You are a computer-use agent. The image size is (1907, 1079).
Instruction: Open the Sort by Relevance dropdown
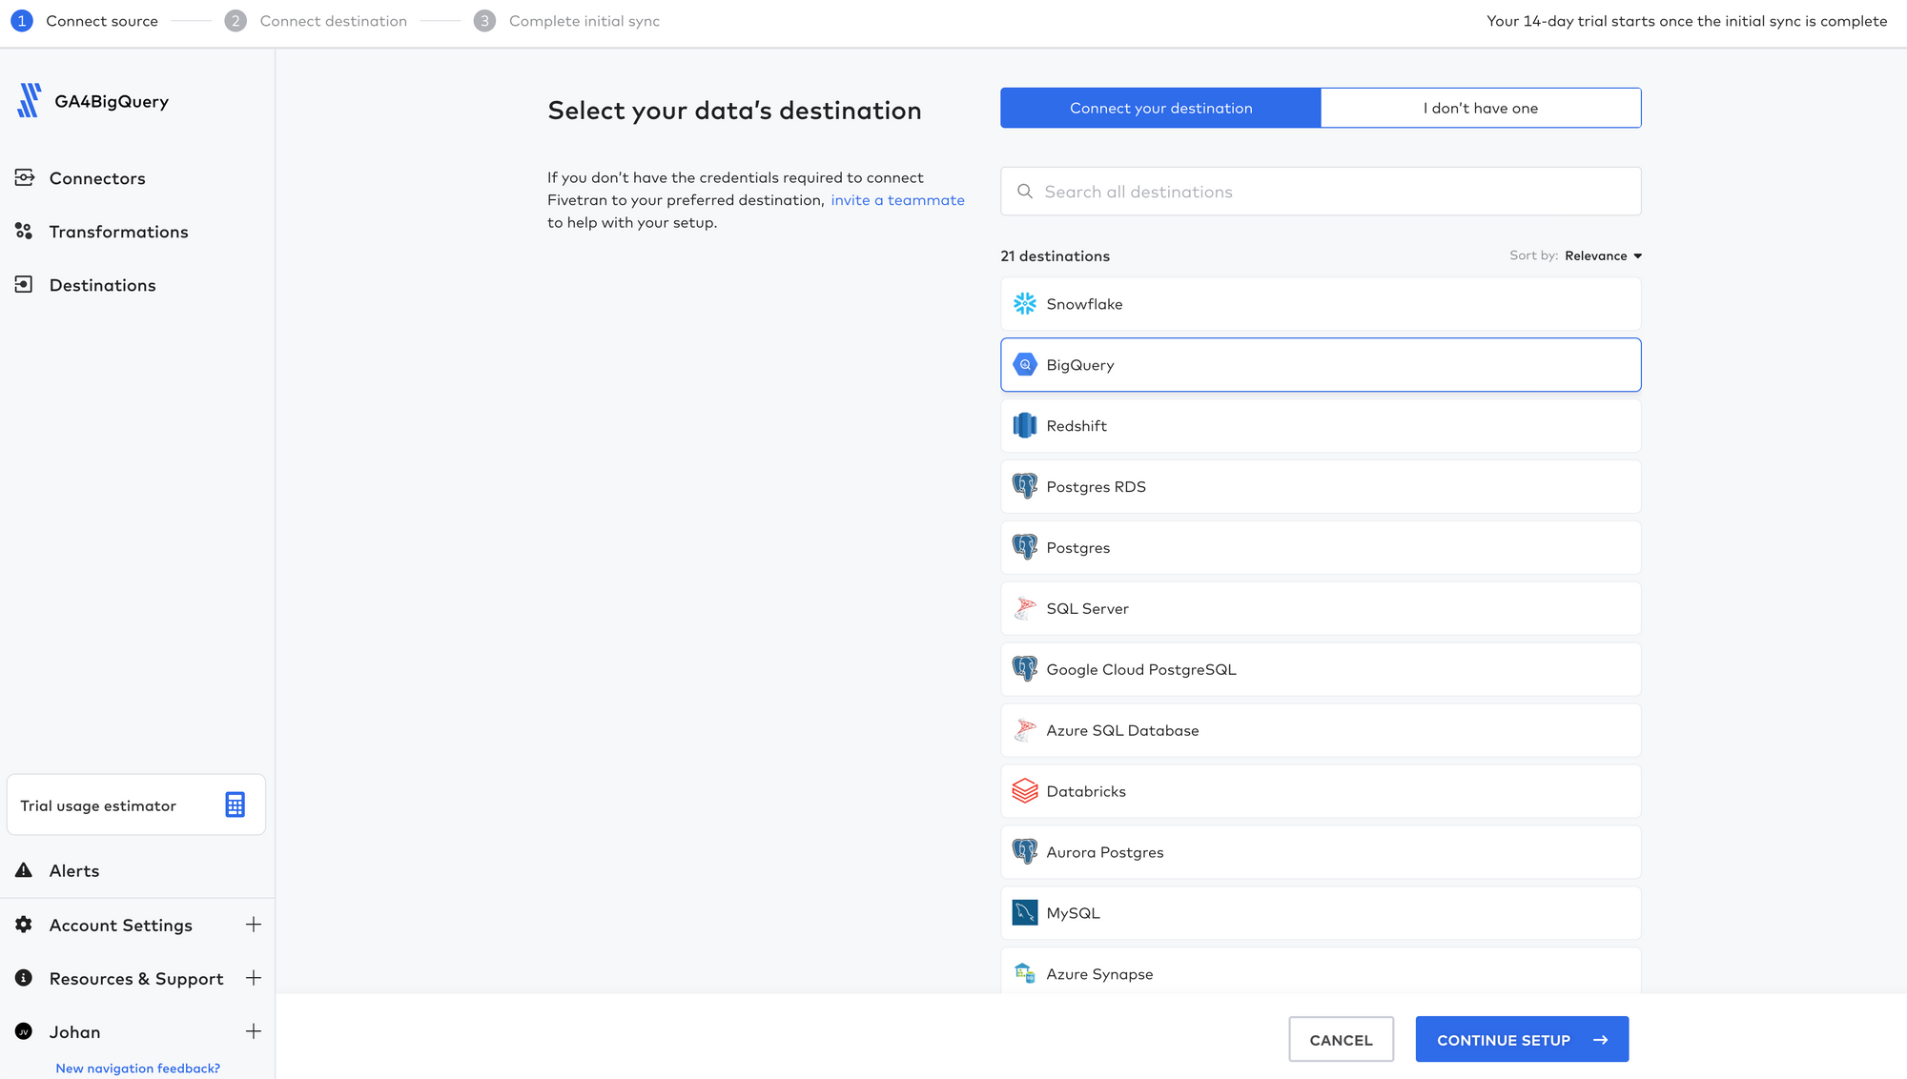tap(1603, 255)
